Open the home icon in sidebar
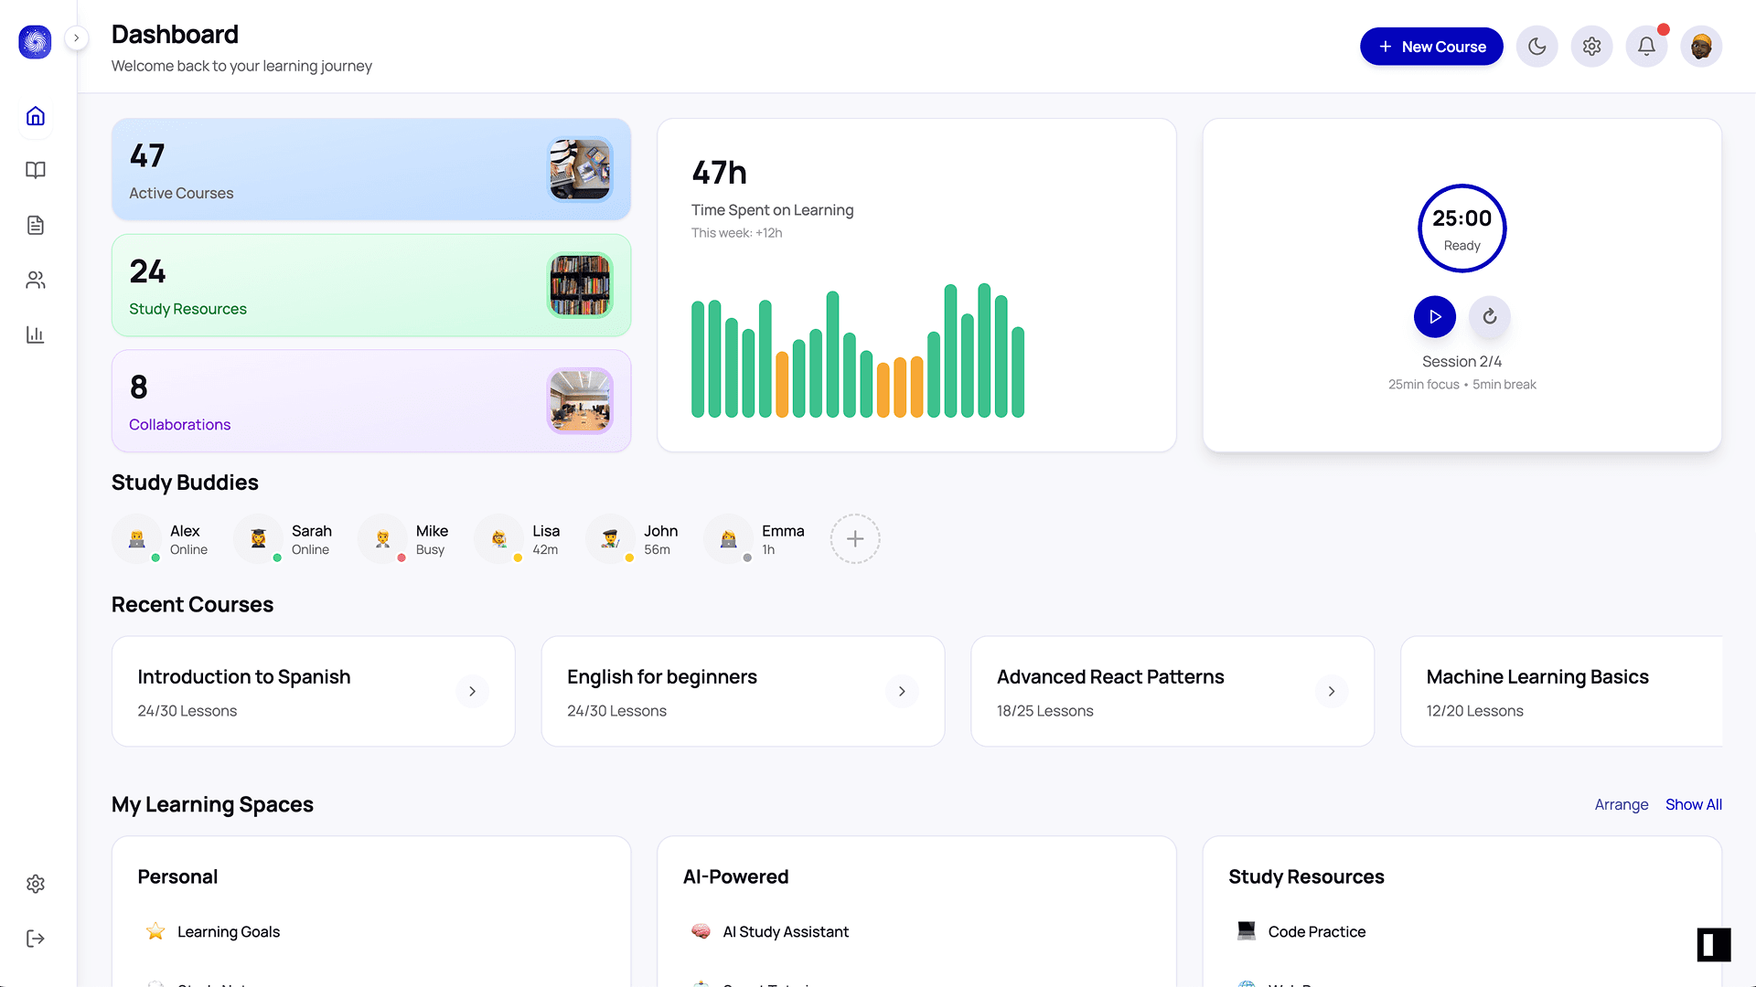The image size is (1756, 987). click(x=36, y=116)
